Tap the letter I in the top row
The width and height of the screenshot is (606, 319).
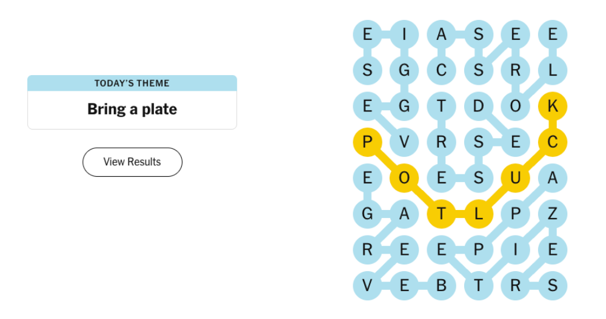pos(404,35)
